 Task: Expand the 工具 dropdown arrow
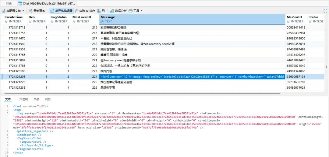(141, 11)
